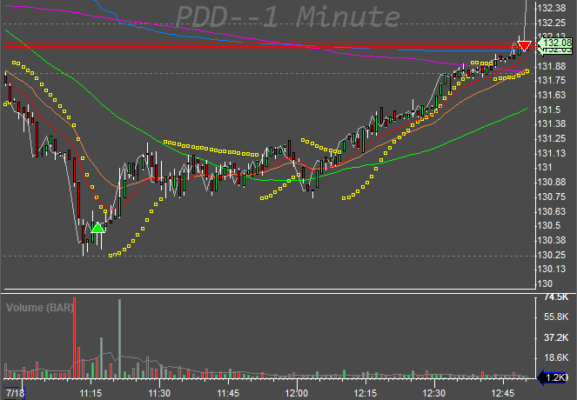Screen dimensions: 577x400
Task: Click the 131.13 price axis label
Action: tap(552, 153)
